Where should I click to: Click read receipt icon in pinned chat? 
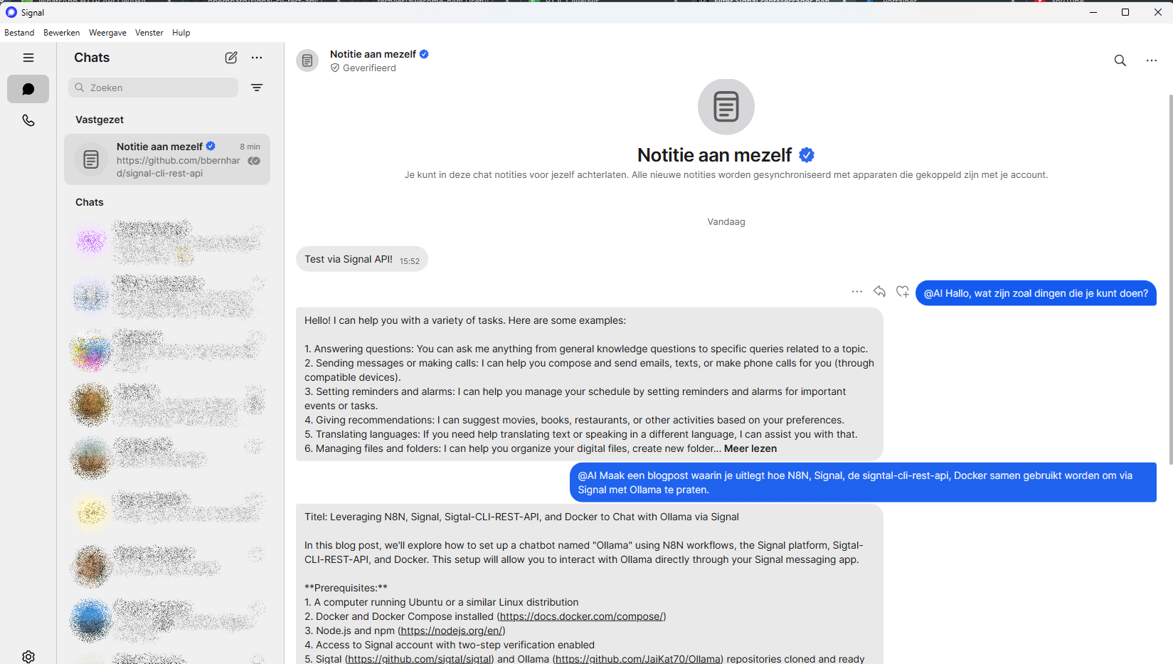[x=254, y=161]
